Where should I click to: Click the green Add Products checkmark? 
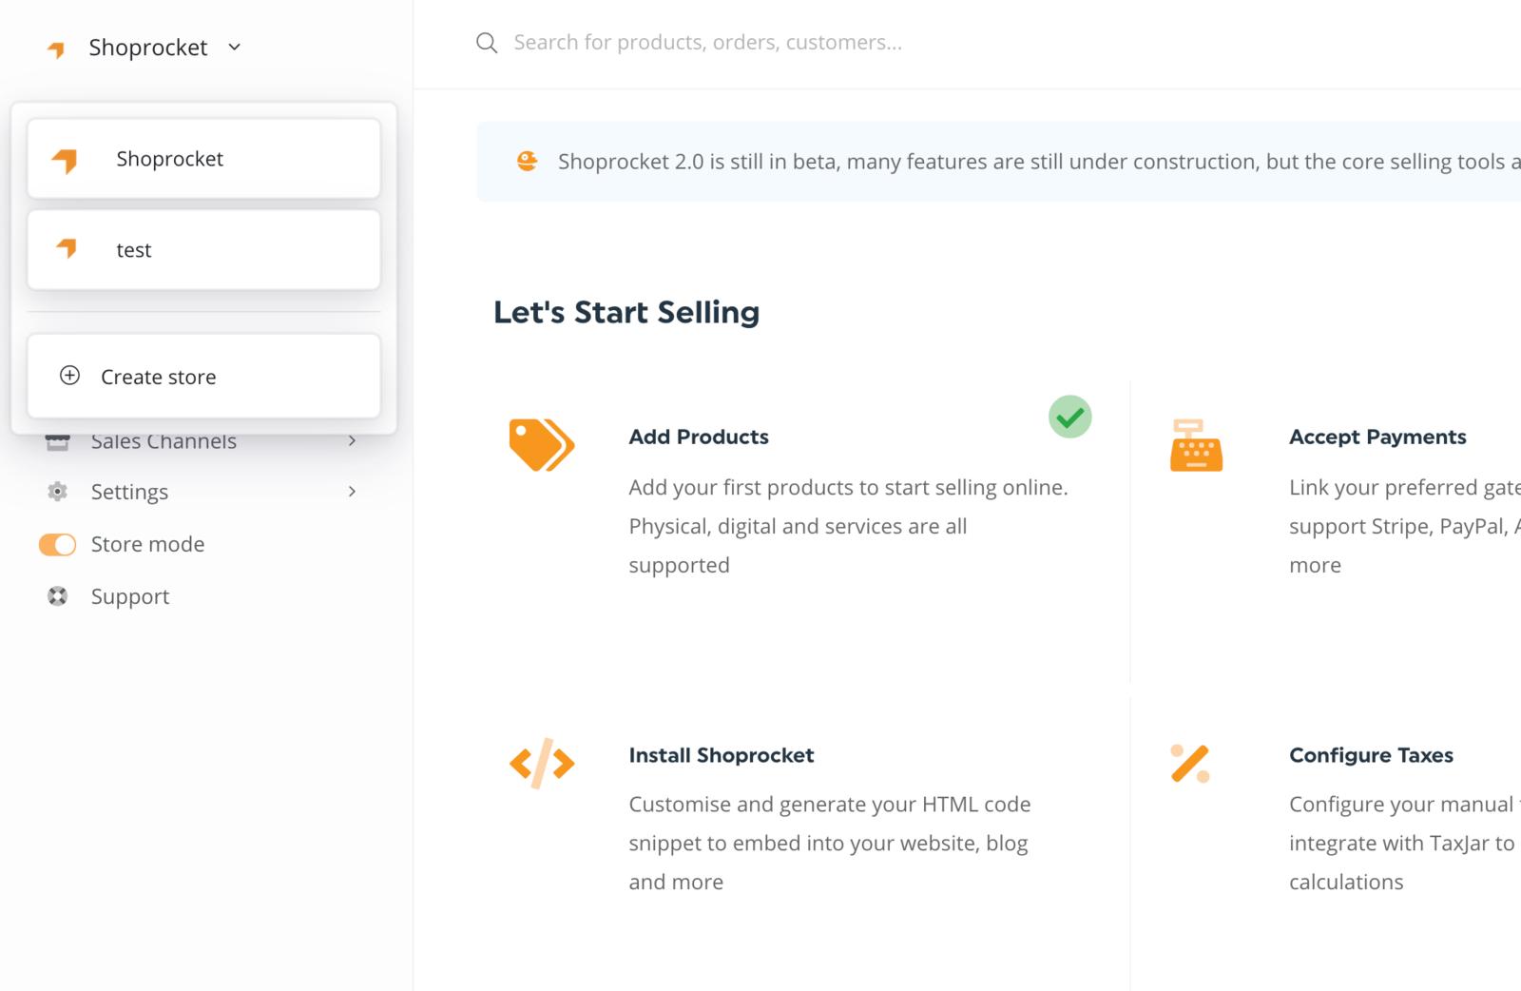coord(1069,417)
